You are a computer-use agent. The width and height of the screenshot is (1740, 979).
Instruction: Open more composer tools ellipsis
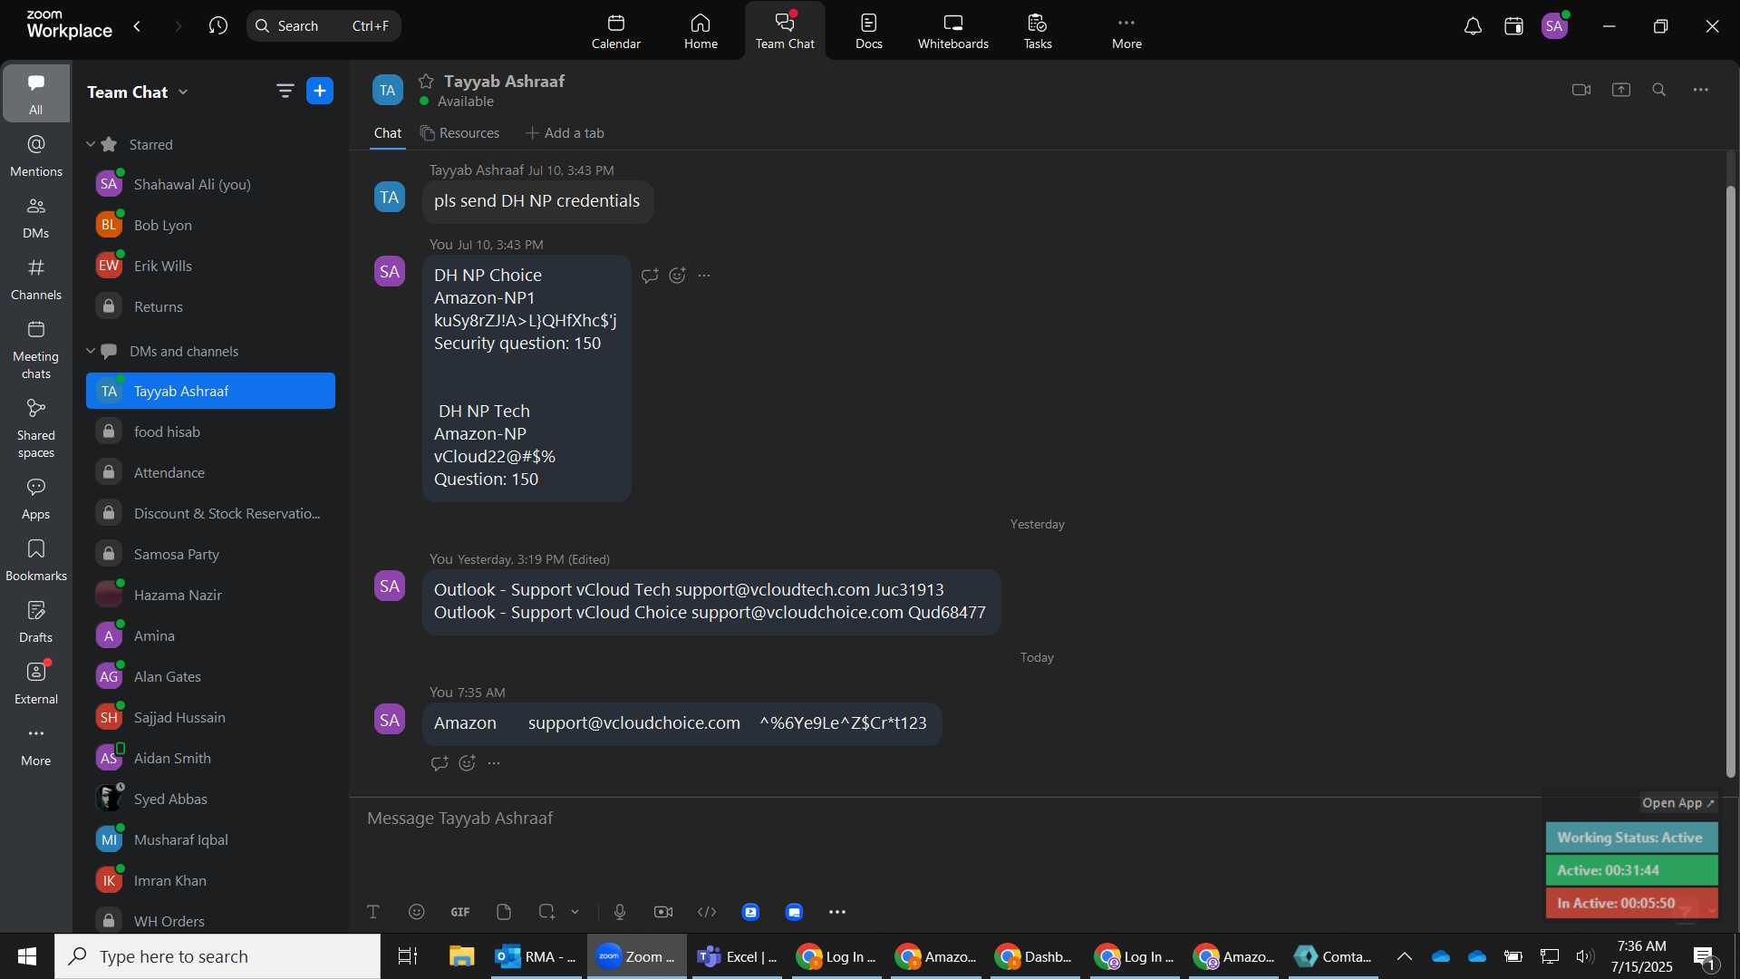pos(837,912)
